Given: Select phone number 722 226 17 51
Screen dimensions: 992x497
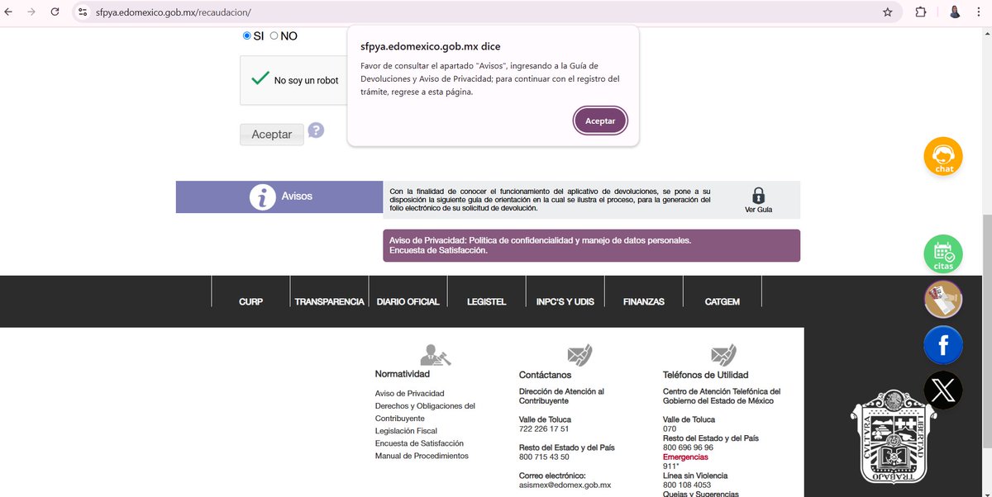Looking at the screenshot, I should (x=544, y=429).
